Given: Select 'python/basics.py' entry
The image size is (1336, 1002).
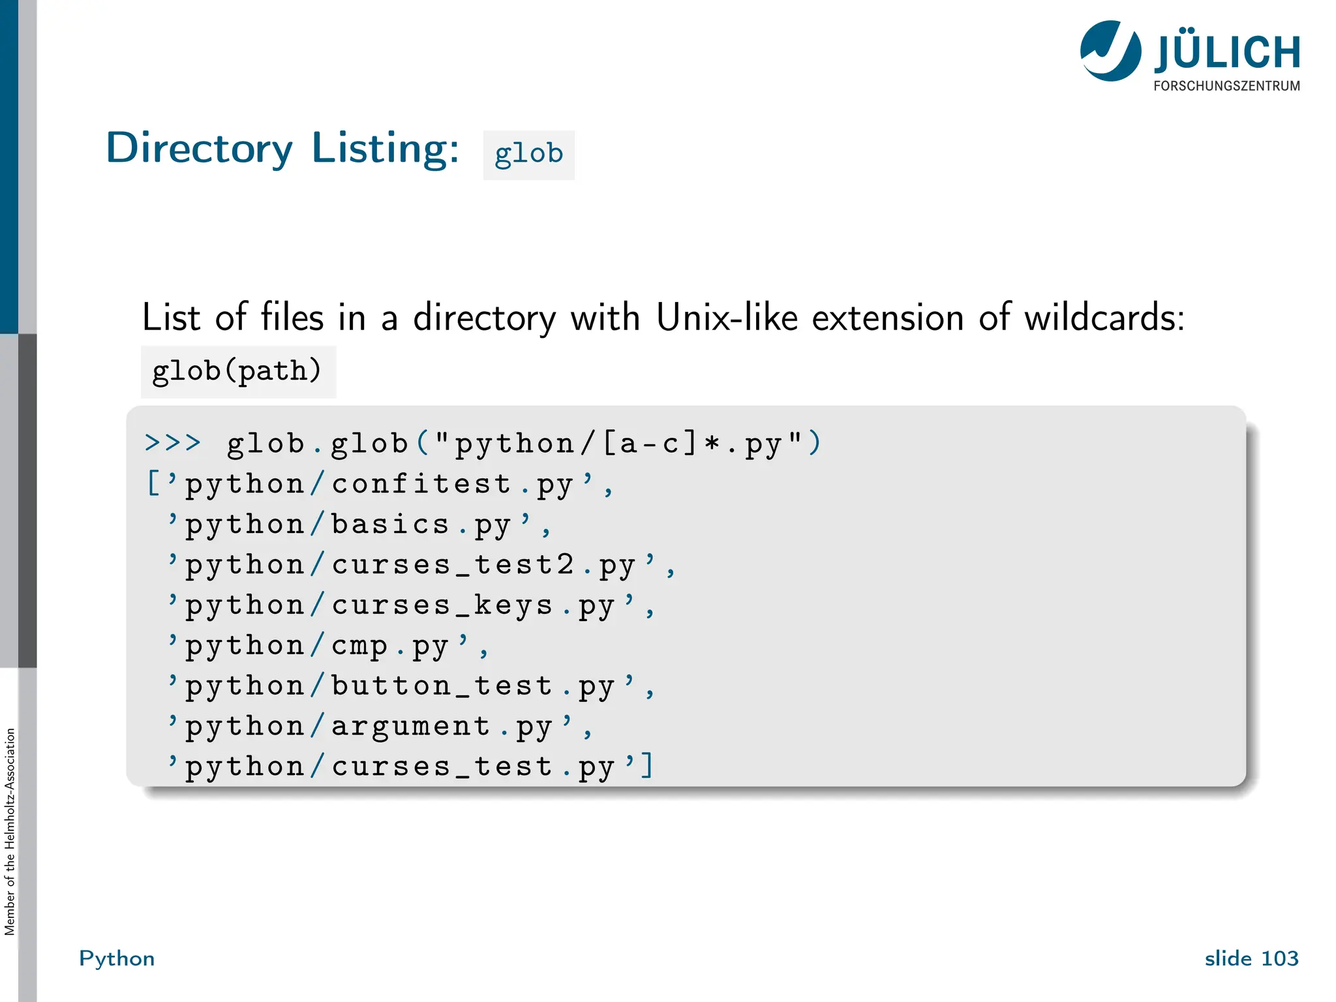Looking at the screenshot, I should 359,525.
